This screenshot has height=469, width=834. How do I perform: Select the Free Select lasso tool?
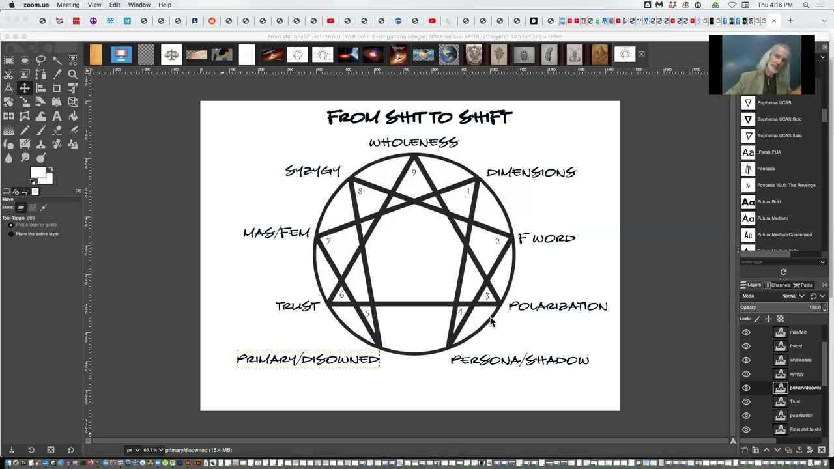pos(40,60)
